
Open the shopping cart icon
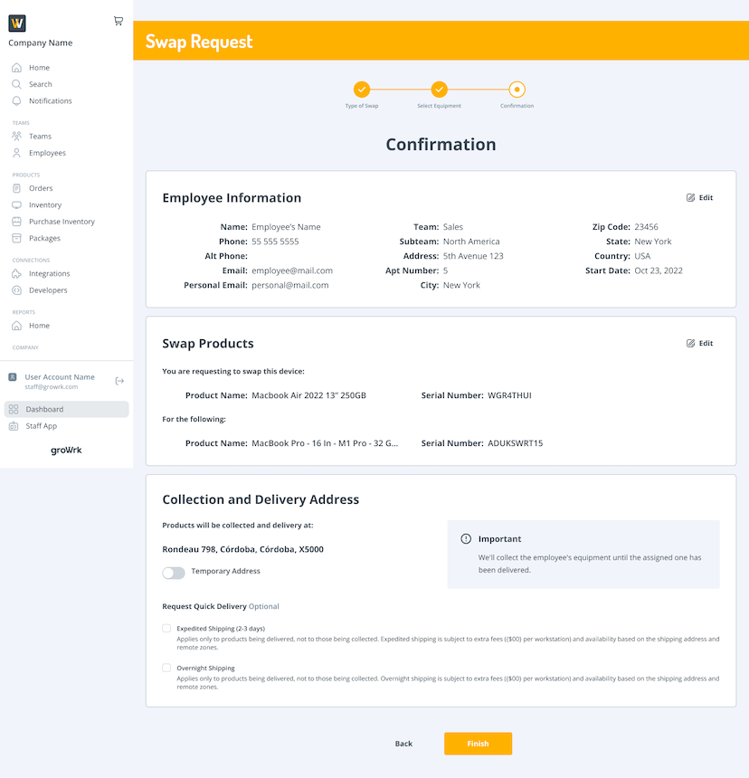[x=119, y=21]
